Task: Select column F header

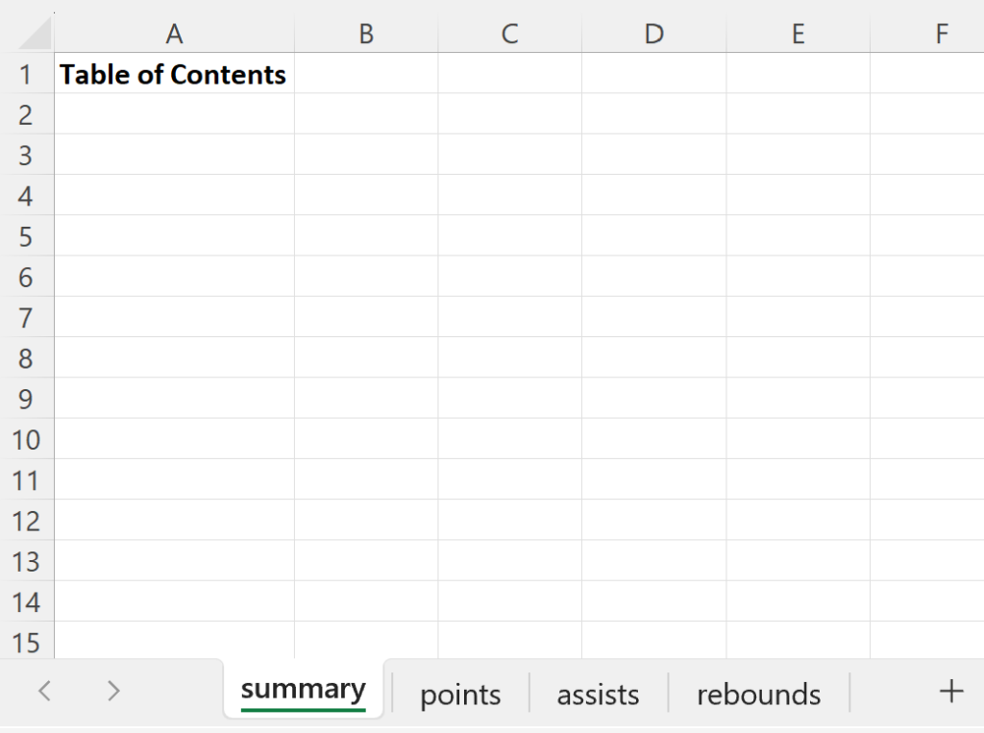Action: tap(927, 34)
